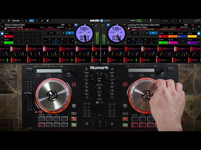The width and height of the screenshot is (201, 150).
Task: Select deck 1 loop tab below hot cue tab
Action: (x=2, y=38)
